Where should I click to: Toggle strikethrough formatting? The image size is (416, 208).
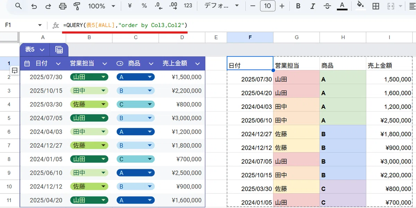[327, 6]
